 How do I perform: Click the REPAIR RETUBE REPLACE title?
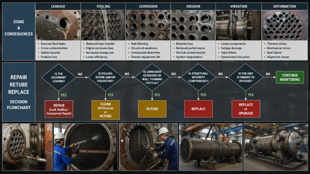tap(19, 85)
